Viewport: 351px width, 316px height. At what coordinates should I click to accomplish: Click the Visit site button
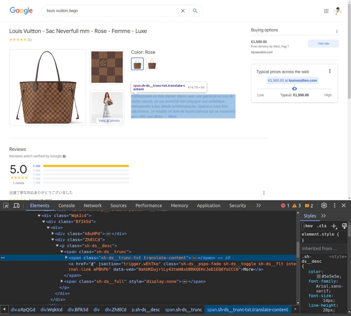coord(323,43)
